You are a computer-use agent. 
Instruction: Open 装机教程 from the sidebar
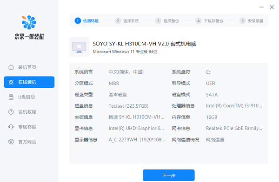[x=29, y=112]
